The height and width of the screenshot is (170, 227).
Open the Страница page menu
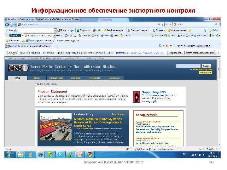[189, 46]
